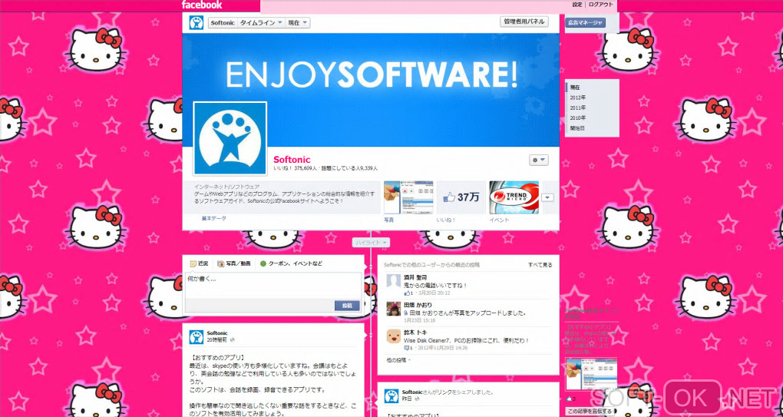This screenshot has width=783, height=417.
Task: Click ログアウト in the top bar
Action: tap(601, 5)
